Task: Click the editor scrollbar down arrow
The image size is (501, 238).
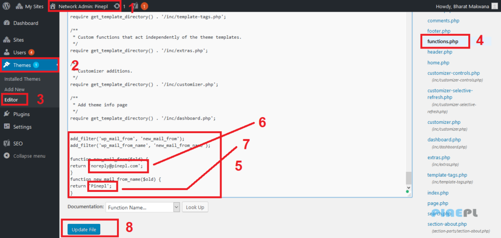Action: (x=408, y=187)
